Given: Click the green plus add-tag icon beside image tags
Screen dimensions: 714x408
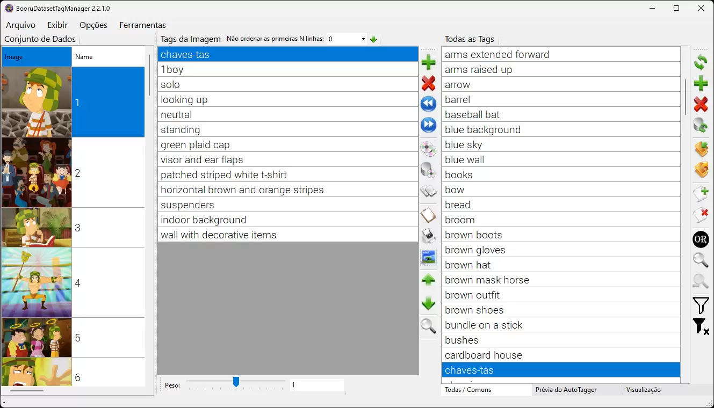Looking at the screenshot, I should click(x=428, y=63).
